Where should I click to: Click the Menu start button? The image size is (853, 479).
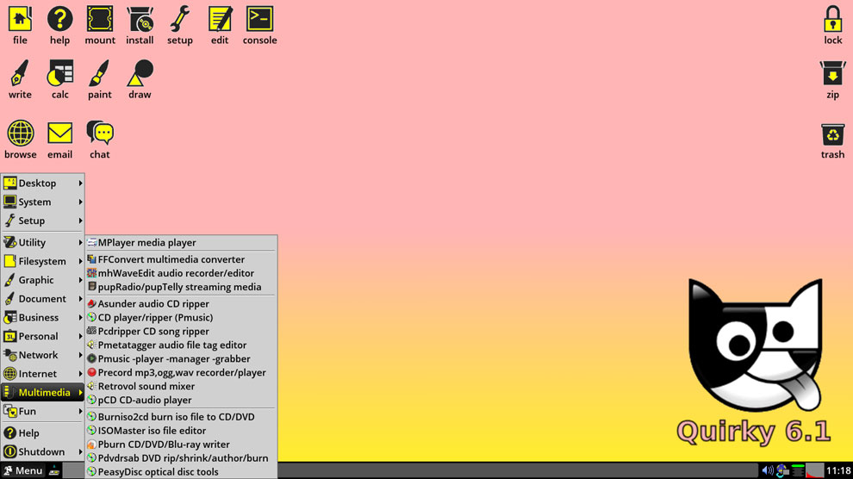coord(23,470)
